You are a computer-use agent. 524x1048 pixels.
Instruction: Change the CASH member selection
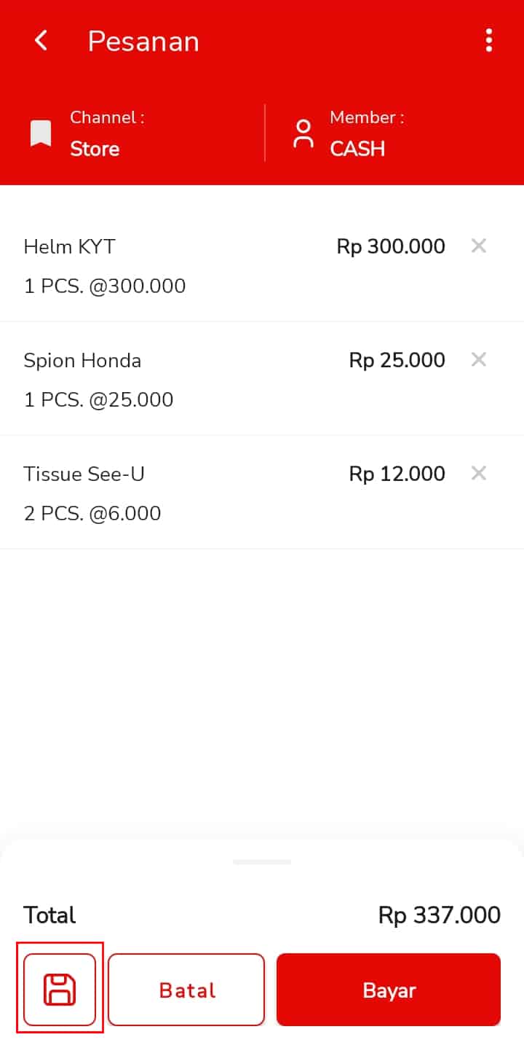click(357, 149)
